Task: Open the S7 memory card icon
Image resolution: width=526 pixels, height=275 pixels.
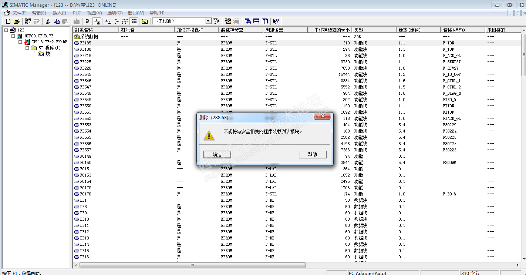Action: tap(37, 21)
